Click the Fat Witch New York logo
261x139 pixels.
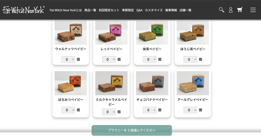23,10
